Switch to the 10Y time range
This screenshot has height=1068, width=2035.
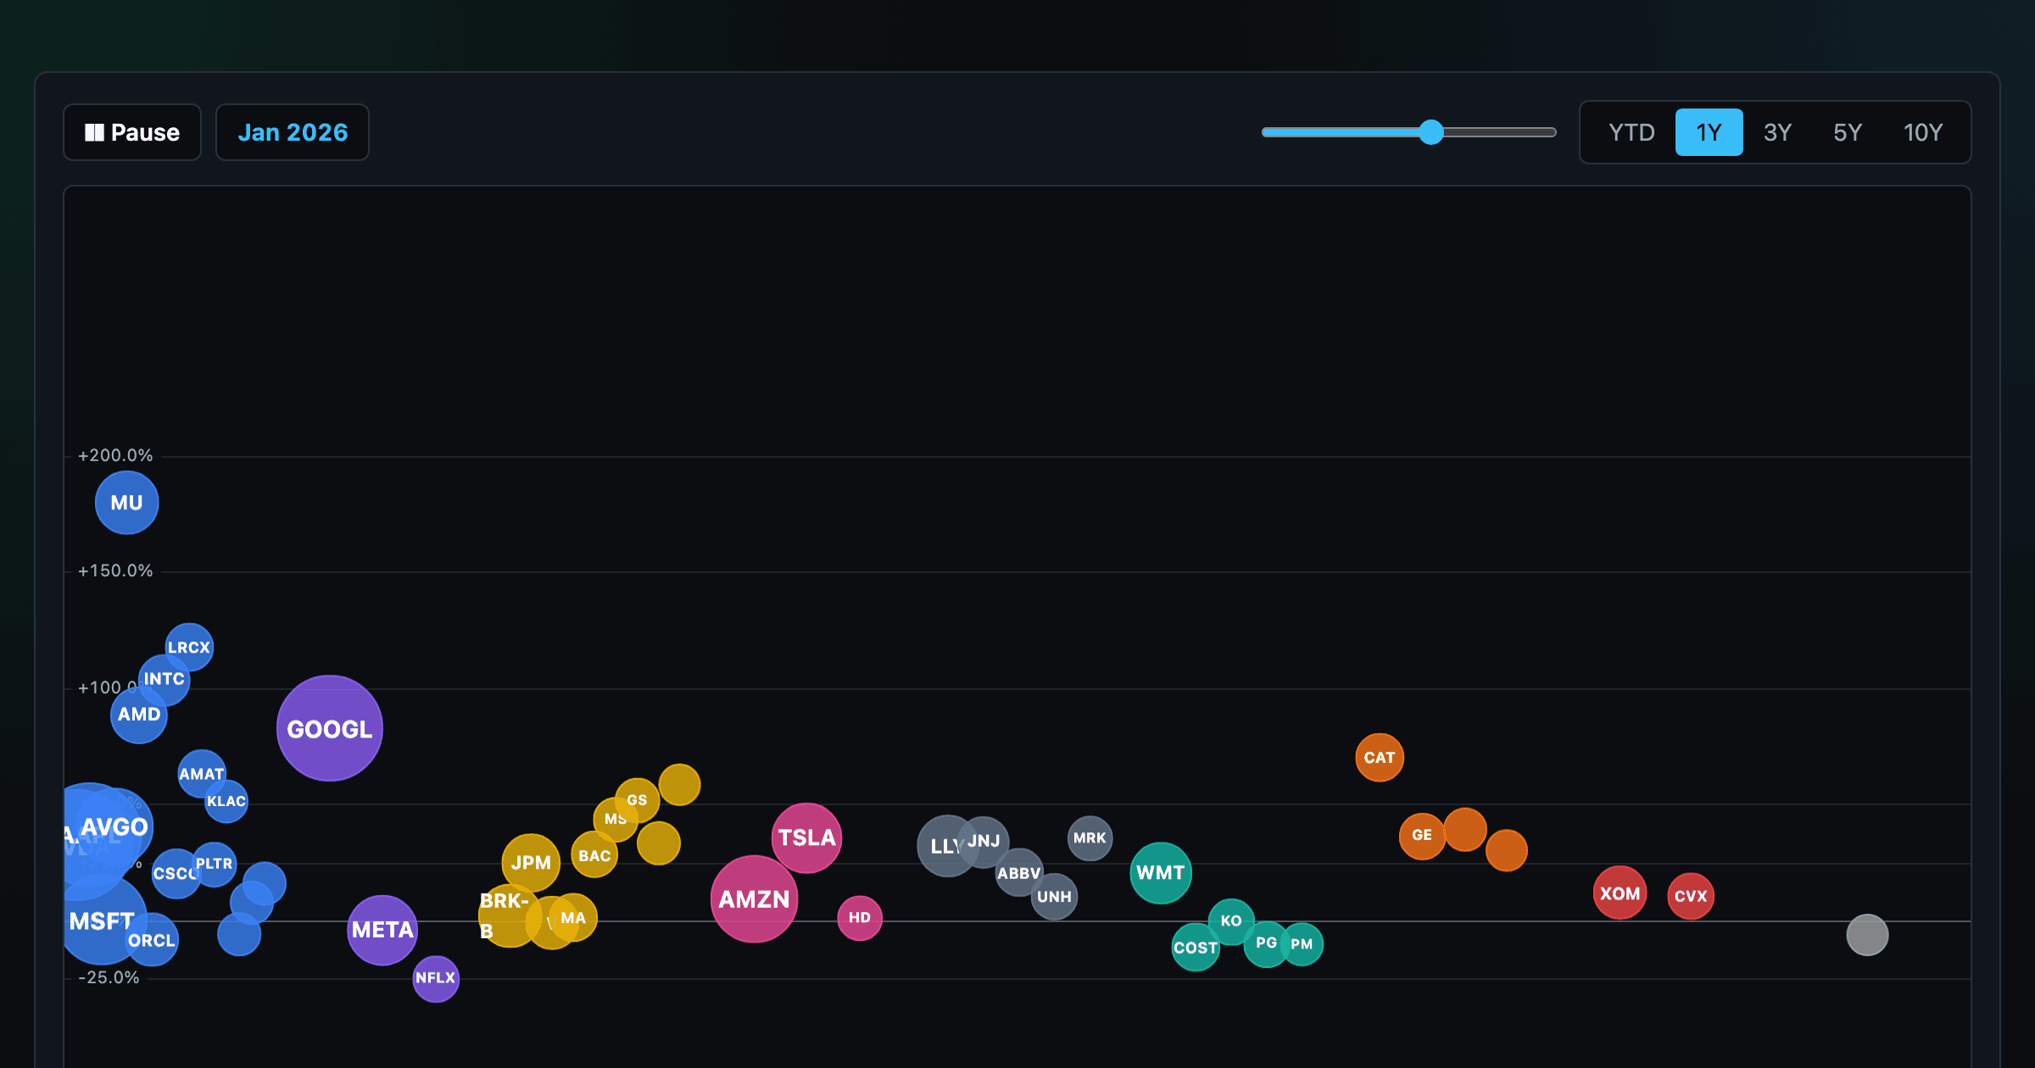tap(1922, 132)
